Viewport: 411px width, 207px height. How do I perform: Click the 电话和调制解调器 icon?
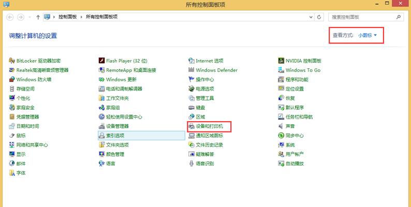(101, 89)
